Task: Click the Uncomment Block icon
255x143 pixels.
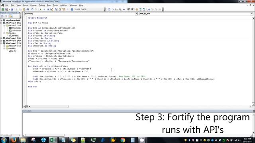Action: 144,10
